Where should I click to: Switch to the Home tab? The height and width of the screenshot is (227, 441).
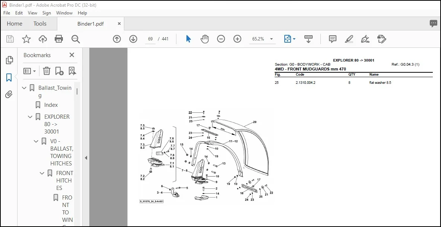[x=15, y=24]
